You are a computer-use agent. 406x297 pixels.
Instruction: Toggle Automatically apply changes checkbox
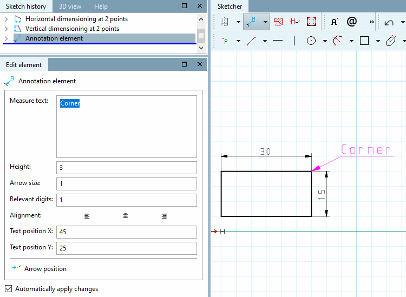pyautogui.click(x=8, y=289)
